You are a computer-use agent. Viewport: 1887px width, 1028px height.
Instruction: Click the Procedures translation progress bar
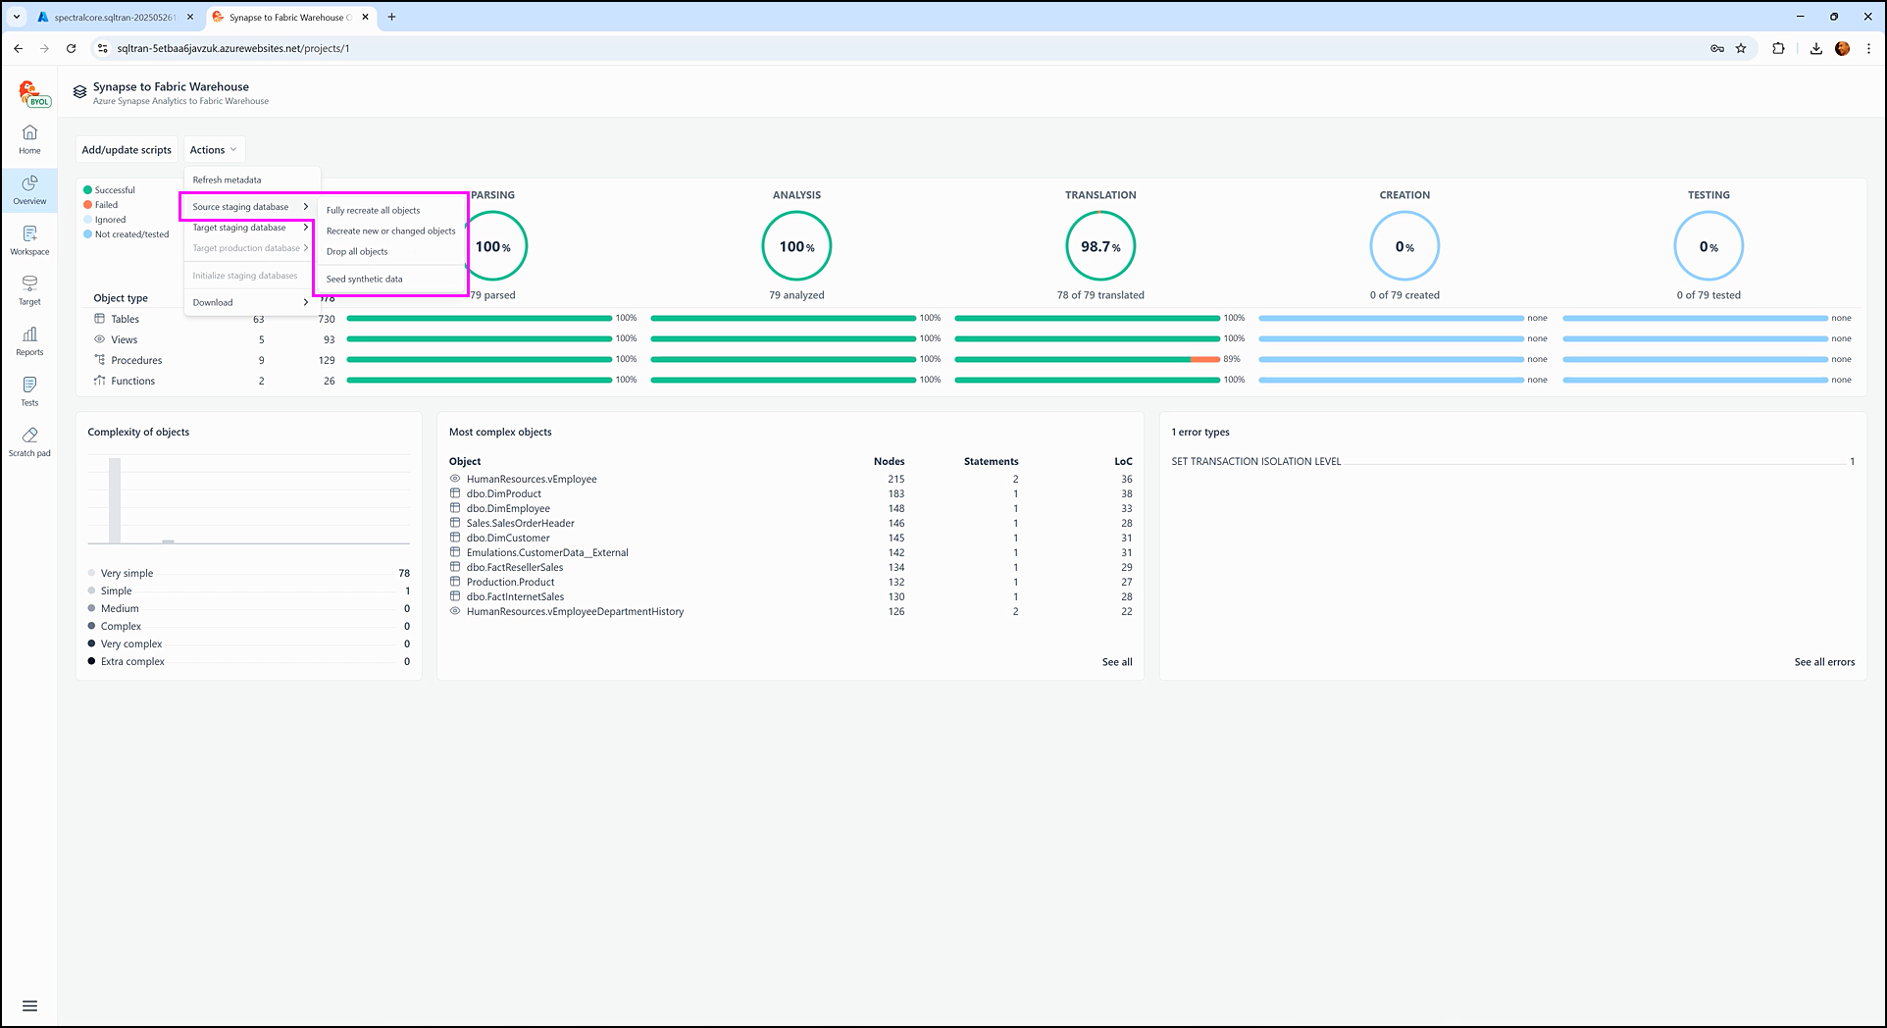[1087, 360]
